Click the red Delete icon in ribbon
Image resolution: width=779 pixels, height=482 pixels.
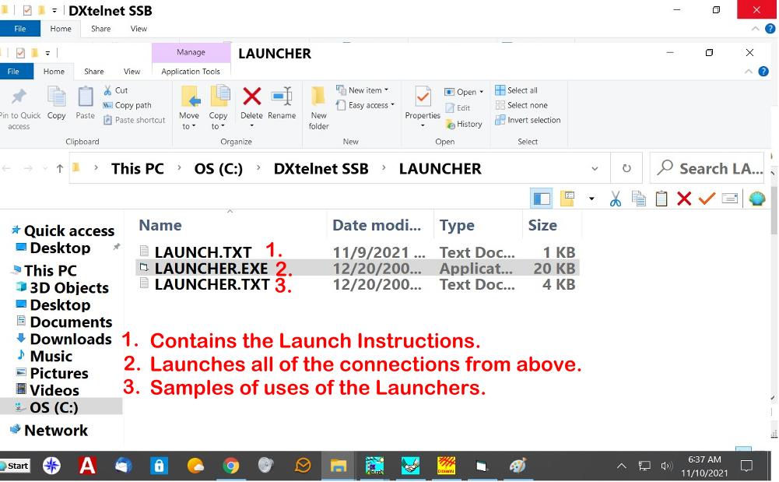252,96
